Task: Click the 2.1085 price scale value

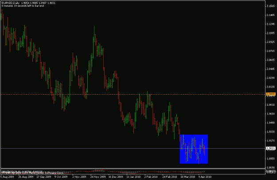Action: [x=271, y=33]
